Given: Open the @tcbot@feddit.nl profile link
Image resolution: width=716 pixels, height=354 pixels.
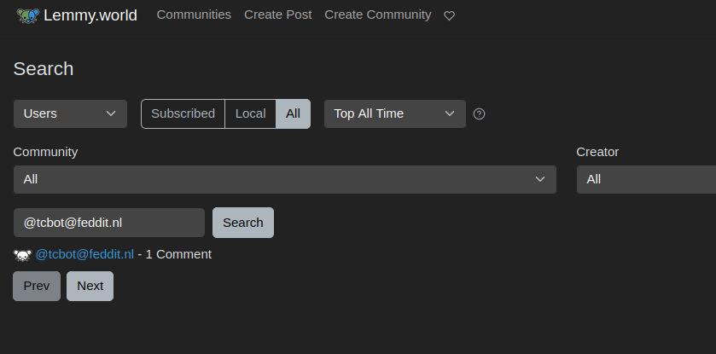Looking at the screenshot, I should [x=84, y=254].
